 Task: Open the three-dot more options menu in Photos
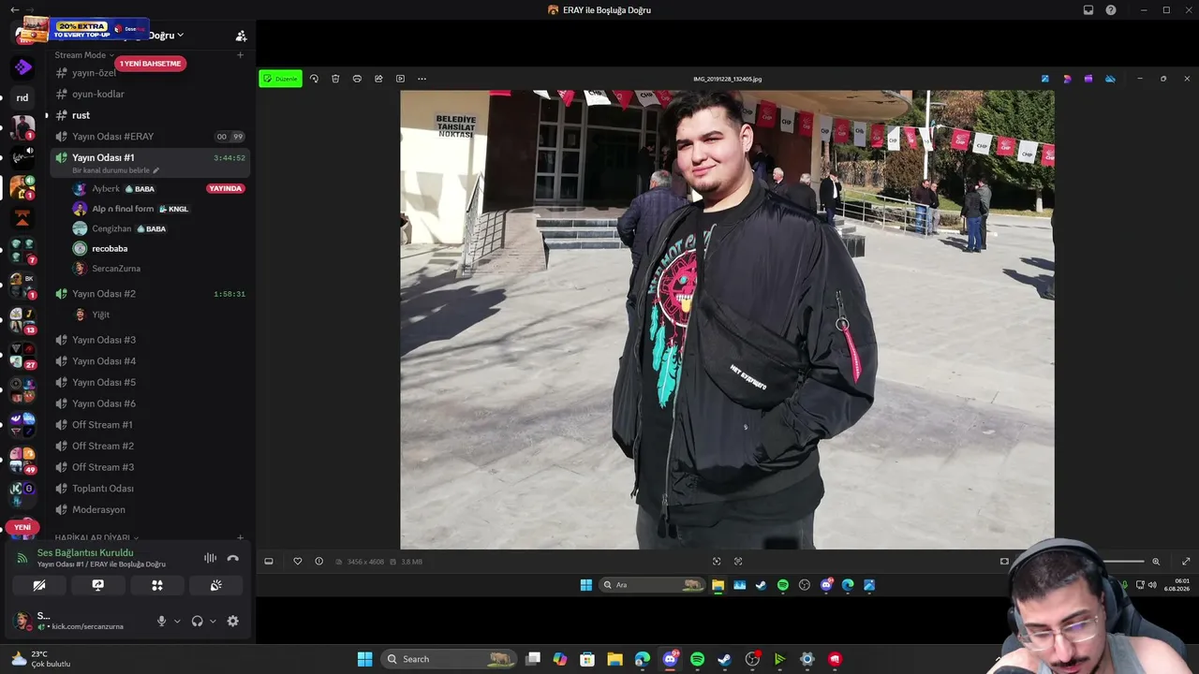[x=422, y=79]
